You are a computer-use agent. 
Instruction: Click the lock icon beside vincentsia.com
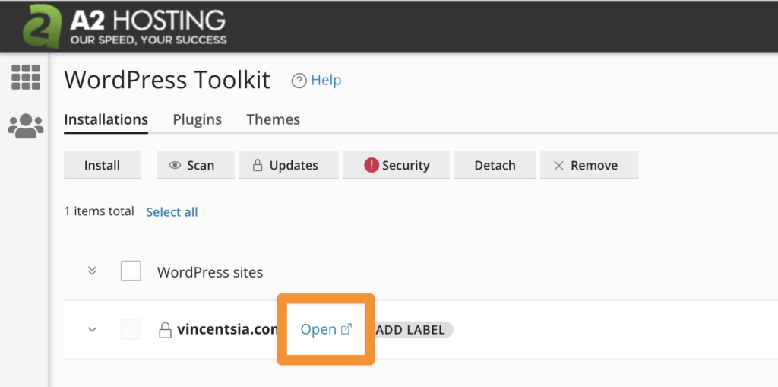(x=165, y=330)
